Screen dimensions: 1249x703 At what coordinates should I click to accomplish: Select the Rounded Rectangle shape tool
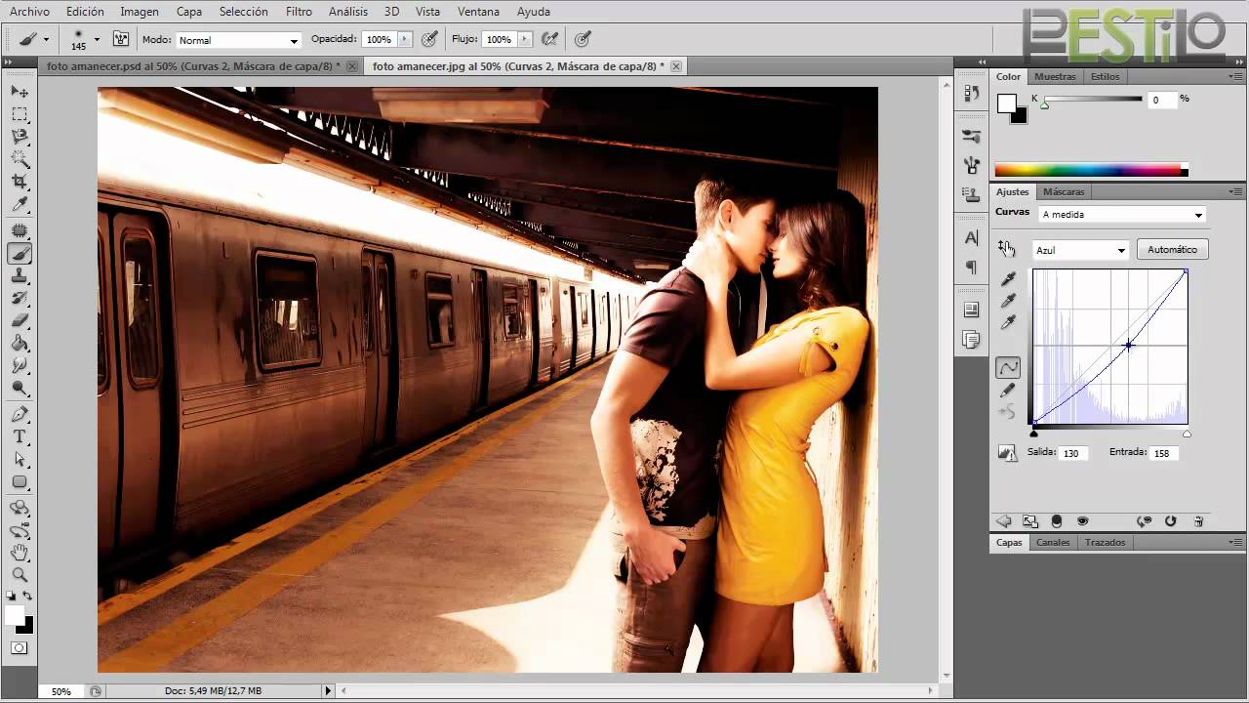[x=20, y=481]
